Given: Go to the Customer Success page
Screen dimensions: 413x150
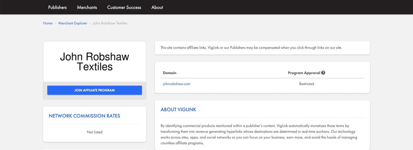Looking at the screenshot, I should coord(124,7).
